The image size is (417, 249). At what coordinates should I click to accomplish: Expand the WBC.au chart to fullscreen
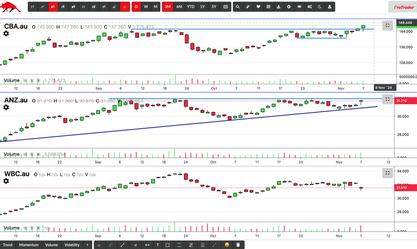pyautogui.click(x=387, y=172)
